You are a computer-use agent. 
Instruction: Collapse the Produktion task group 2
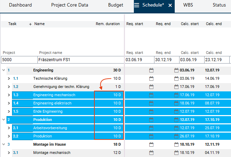point(3,120)
